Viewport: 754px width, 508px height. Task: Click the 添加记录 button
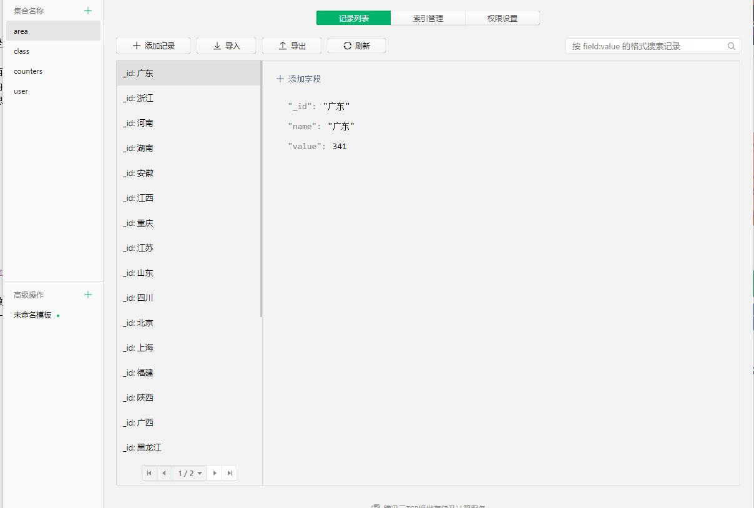(x=154, y=46)
